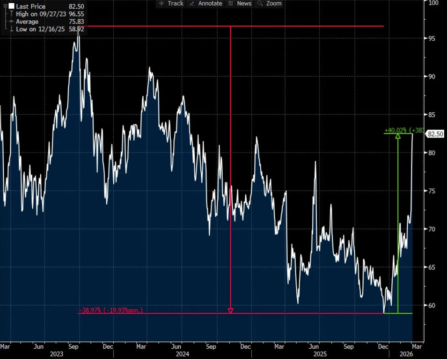Activate the Zoom magnifying glass icon
Image resolution: width=447 pixels, height=359 pixels.
[x=260, y=4]
